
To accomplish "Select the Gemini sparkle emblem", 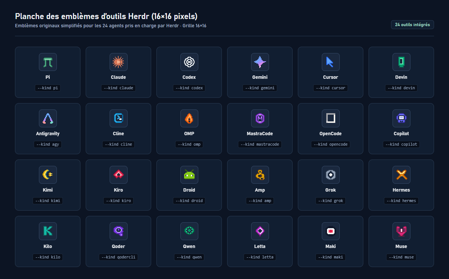I will [260, 62].
